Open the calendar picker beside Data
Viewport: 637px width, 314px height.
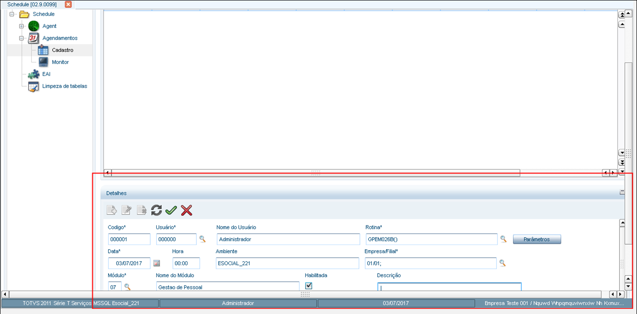pyautogui.click(x=157, y=263)
